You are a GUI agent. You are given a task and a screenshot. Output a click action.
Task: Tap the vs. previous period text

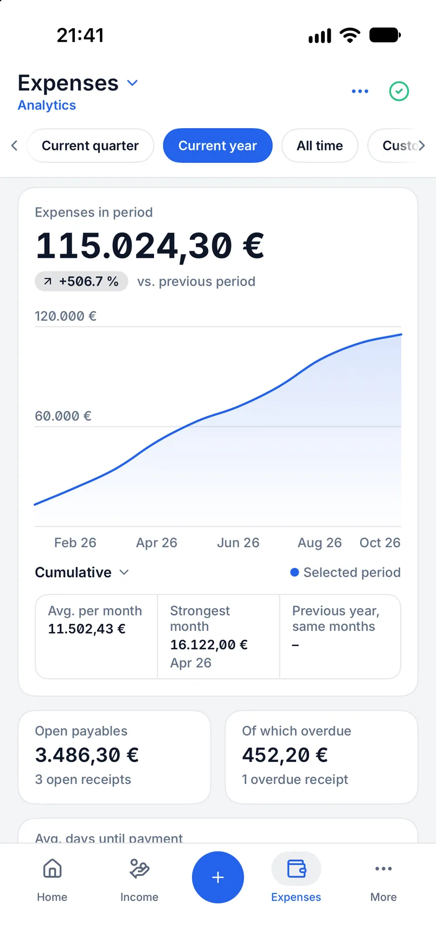pos(196,281)
